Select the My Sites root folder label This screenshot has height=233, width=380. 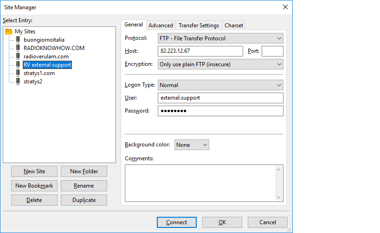point(25,31)
